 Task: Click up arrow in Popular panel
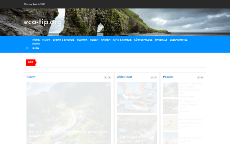click(x=202, y=77)
